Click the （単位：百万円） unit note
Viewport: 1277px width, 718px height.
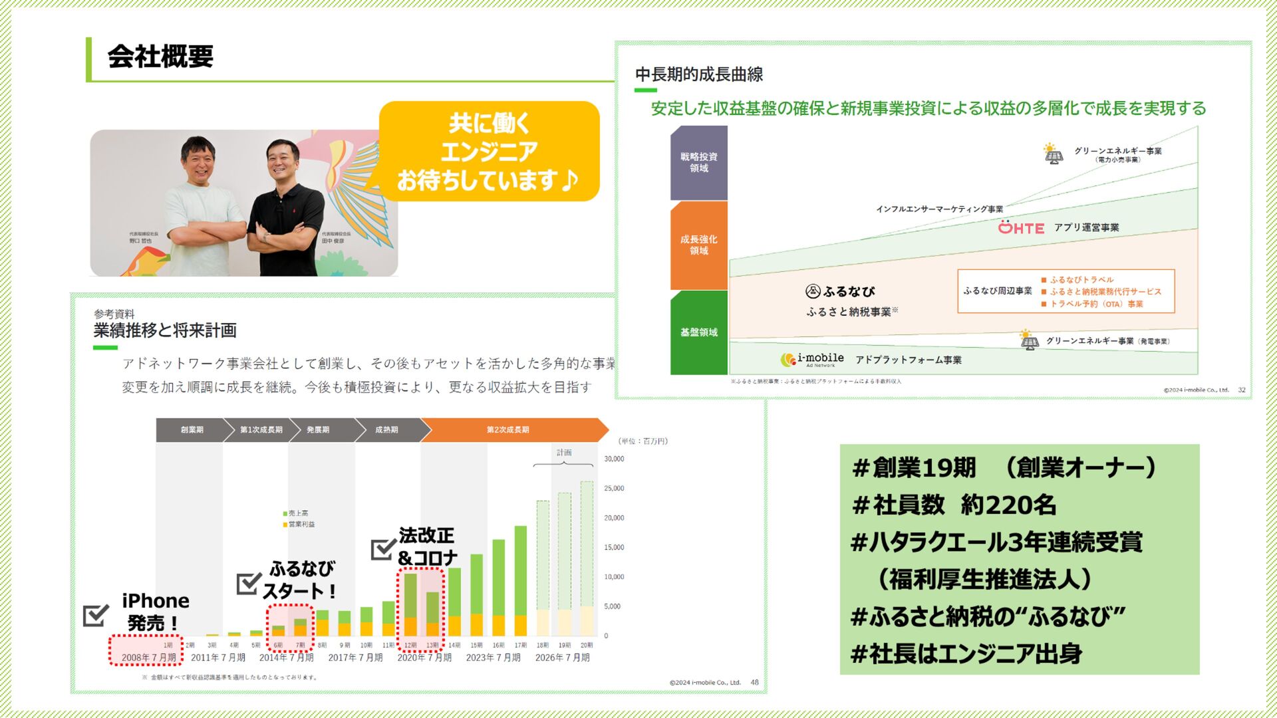642,441
